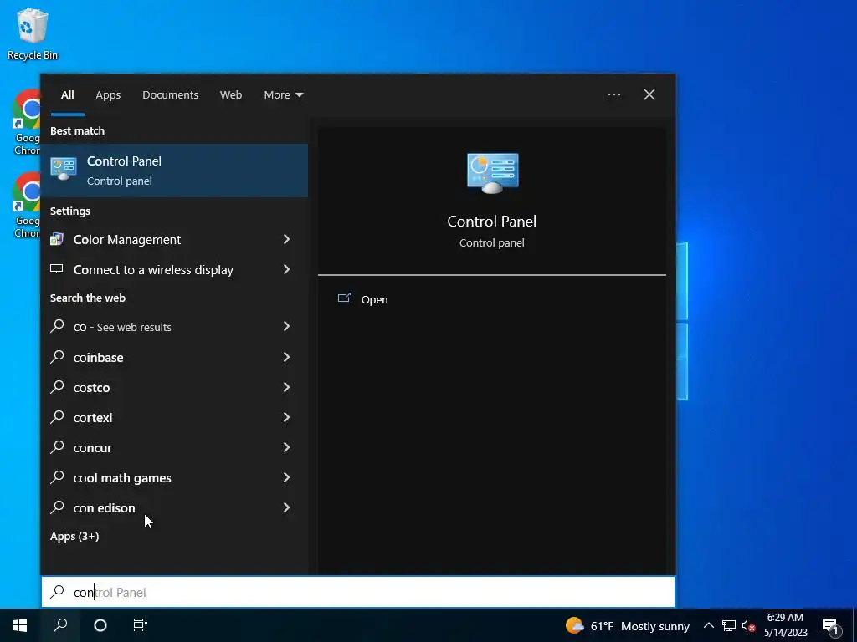Click the magnifier icon beside cortexi
The height and width of the screenshot is (642, 857).
point(57,416)
